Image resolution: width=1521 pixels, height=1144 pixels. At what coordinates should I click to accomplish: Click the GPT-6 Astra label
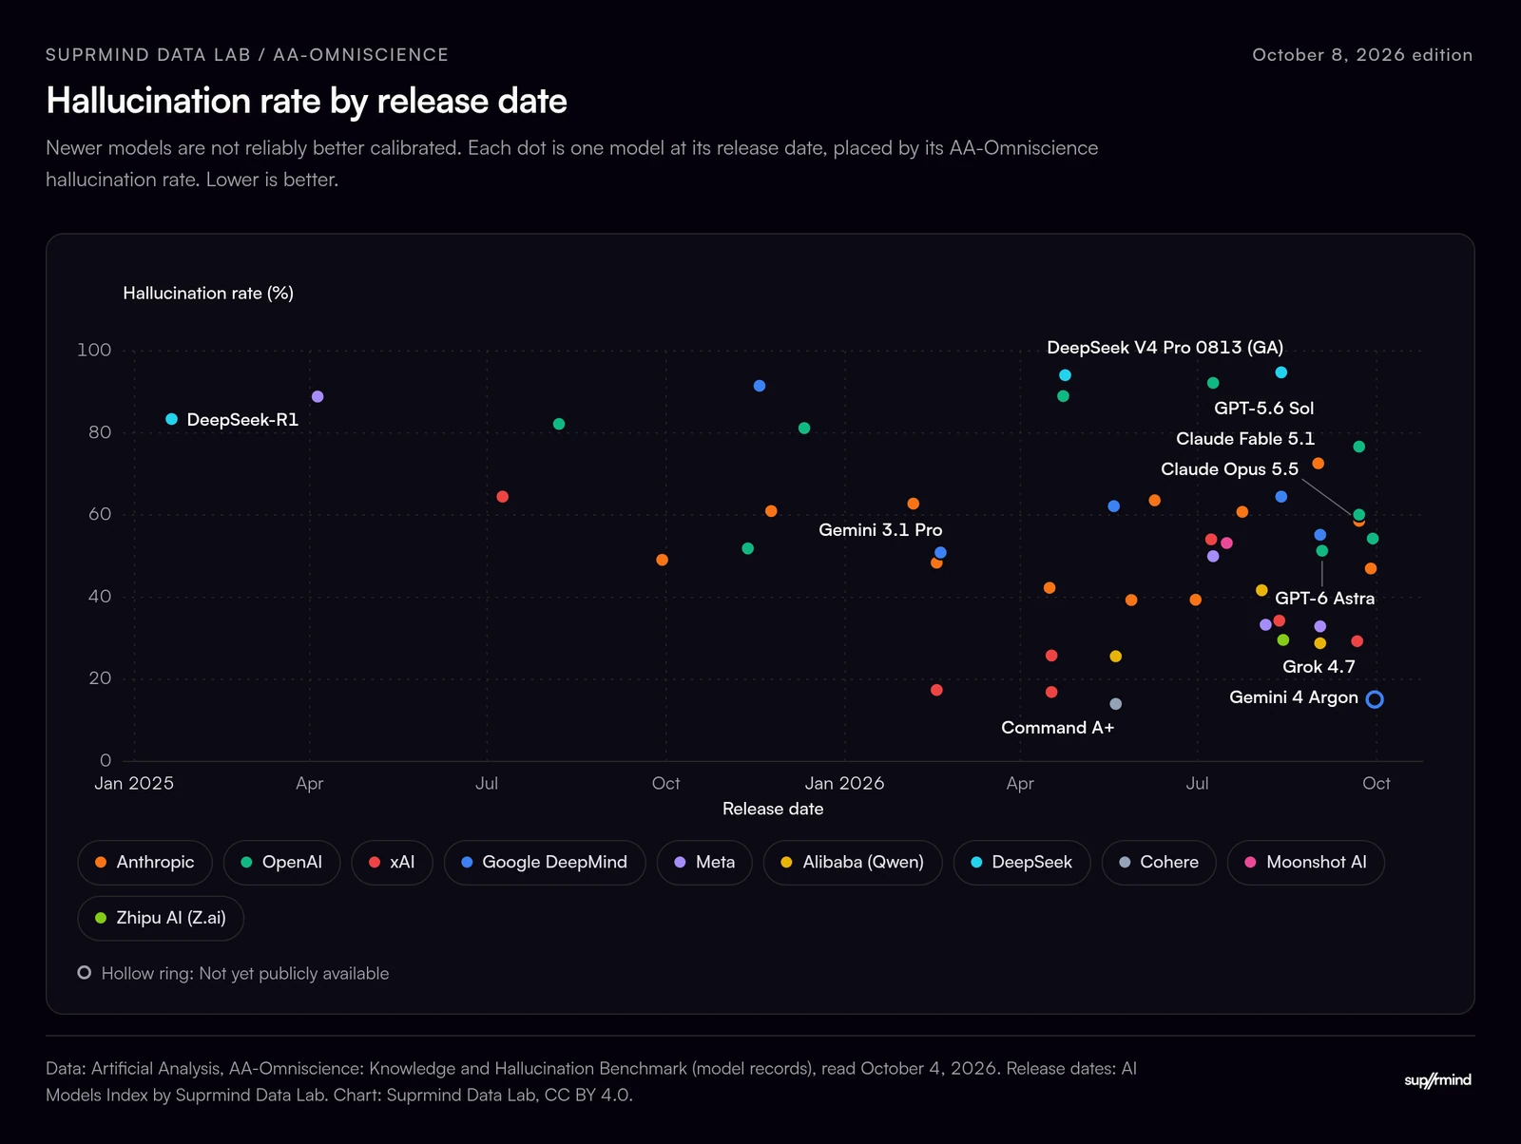(1325, 599)
